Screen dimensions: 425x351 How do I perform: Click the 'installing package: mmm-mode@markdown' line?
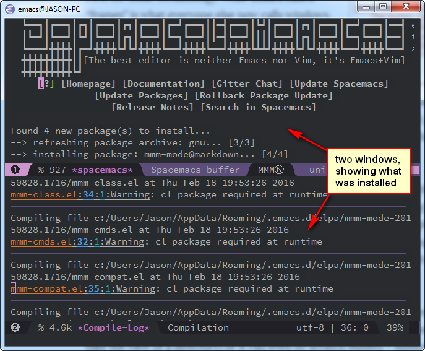[149, 154]
